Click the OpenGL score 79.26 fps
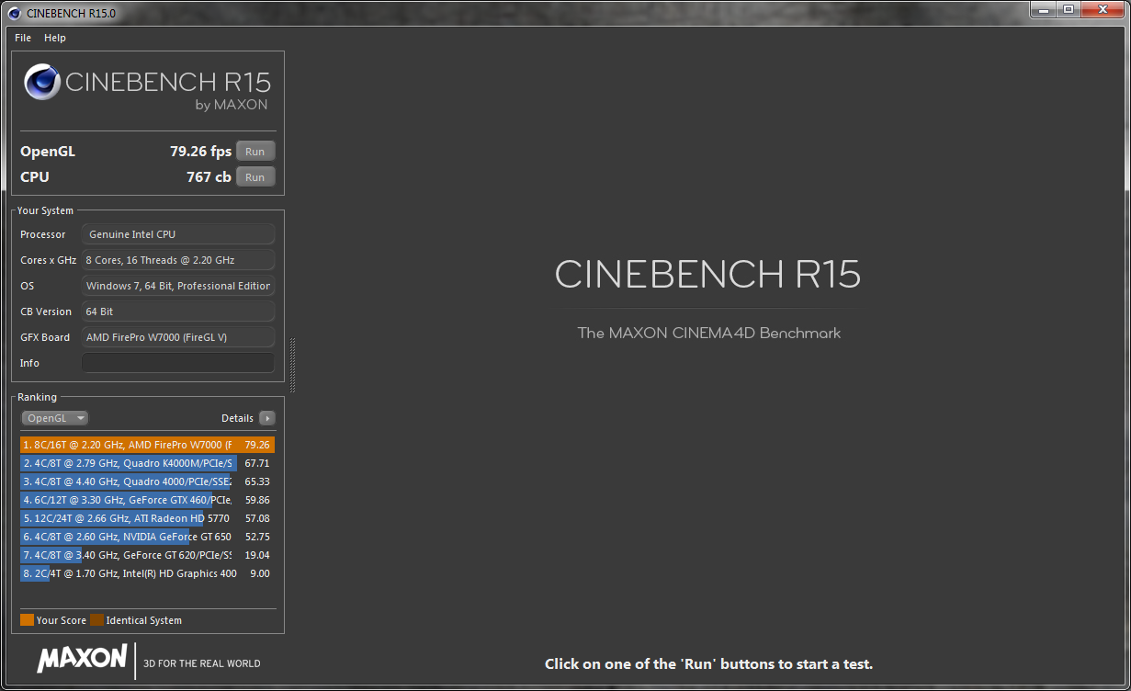1131x691 pixels. click(200, 152)
